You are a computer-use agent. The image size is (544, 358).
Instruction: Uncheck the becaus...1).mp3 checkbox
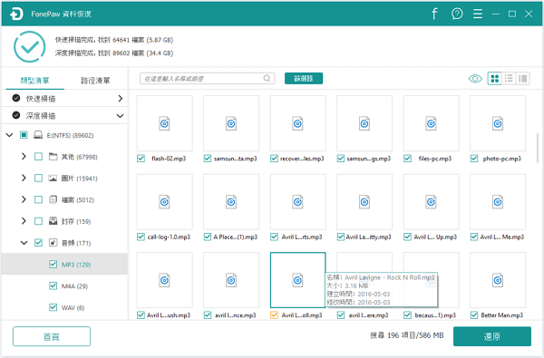pos(407,315)
